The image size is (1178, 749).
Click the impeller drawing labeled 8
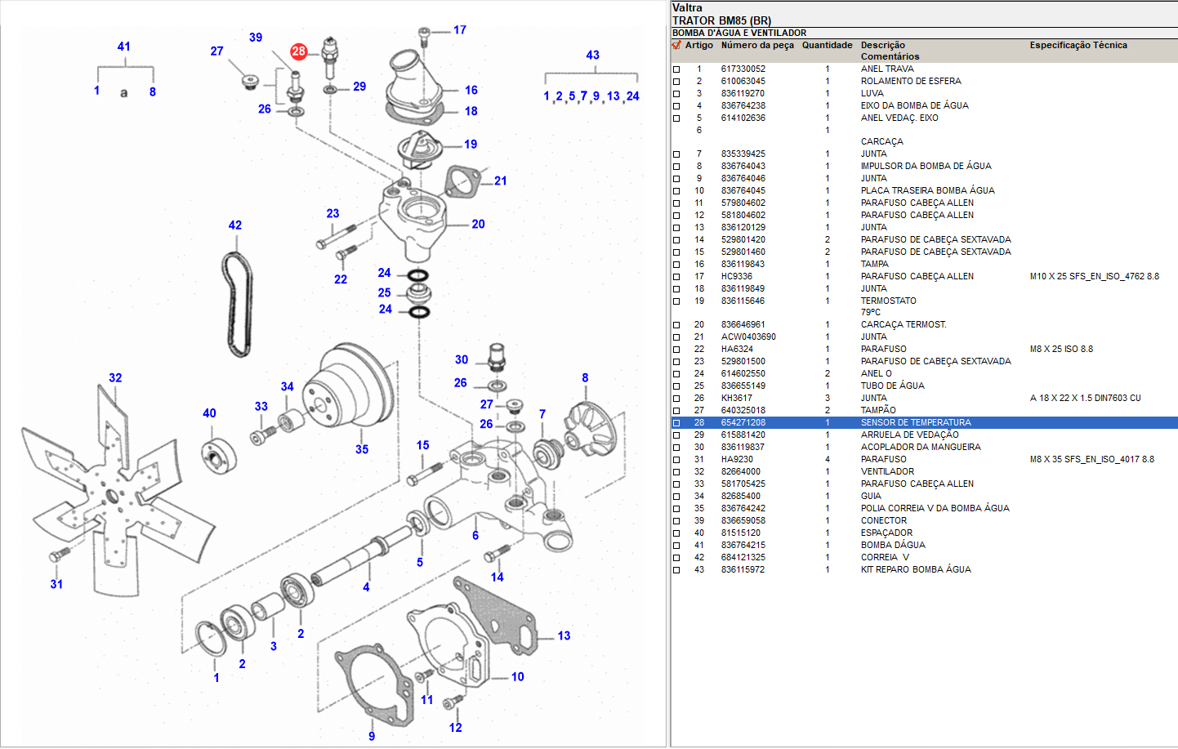(x=591, y=427)
